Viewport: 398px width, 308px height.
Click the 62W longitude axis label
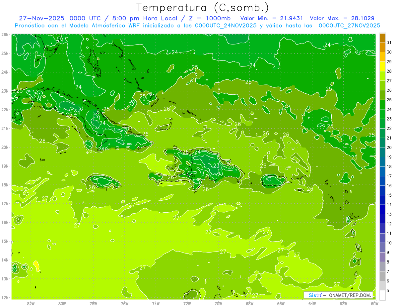(343, 303)
